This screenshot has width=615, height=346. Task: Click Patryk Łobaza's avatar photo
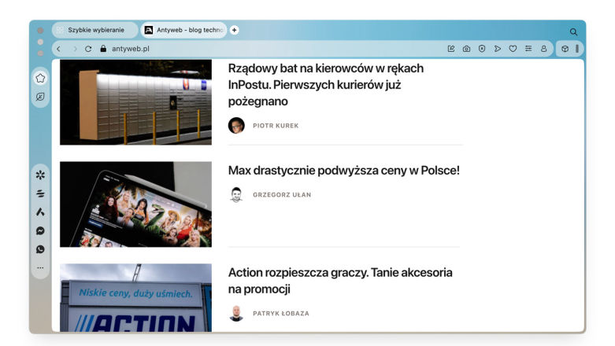tap(236, 313)
